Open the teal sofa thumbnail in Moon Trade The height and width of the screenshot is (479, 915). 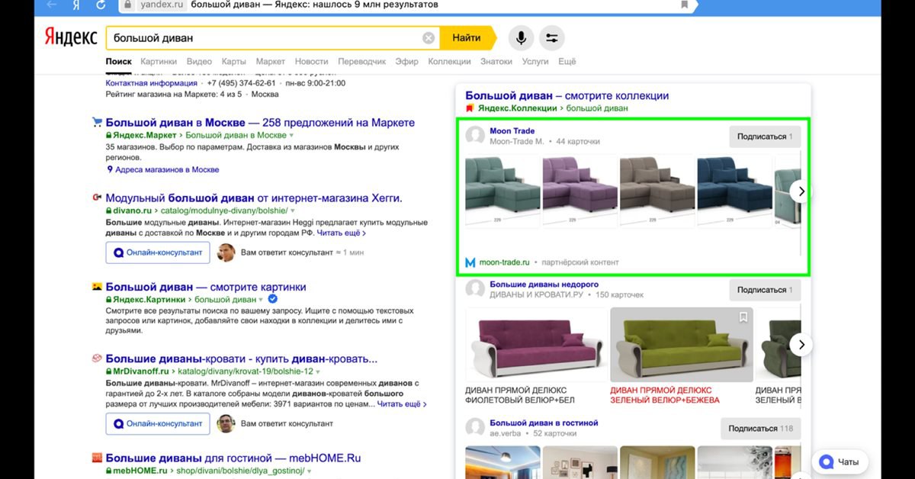(x=502, y=191)
